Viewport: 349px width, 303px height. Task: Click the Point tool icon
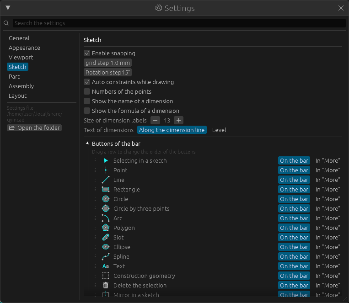coord(106,170)
